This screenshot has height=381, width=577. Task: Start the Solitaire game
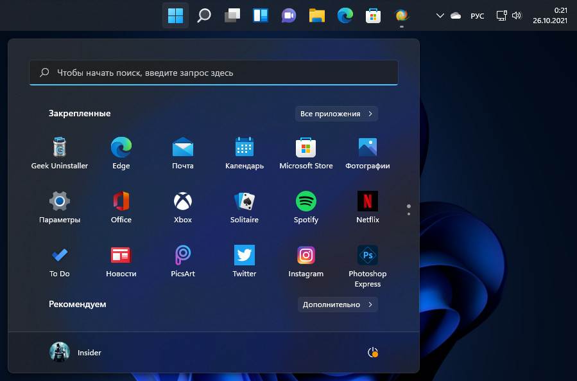(245, 207)
